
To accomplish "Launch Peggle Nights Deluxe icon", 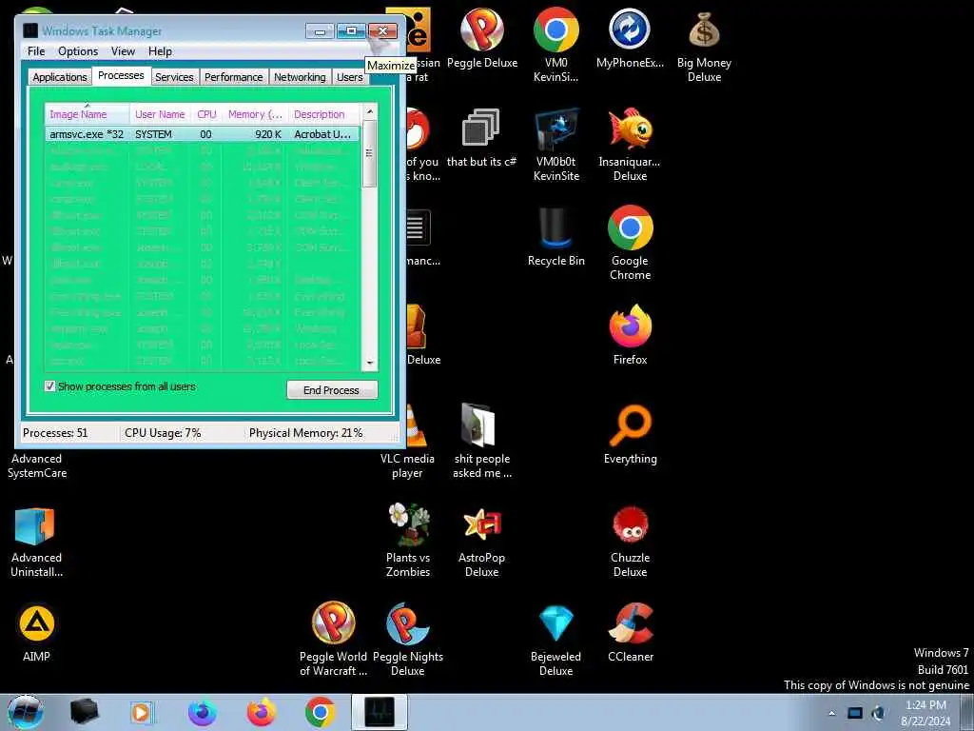I will click(407, 639).
